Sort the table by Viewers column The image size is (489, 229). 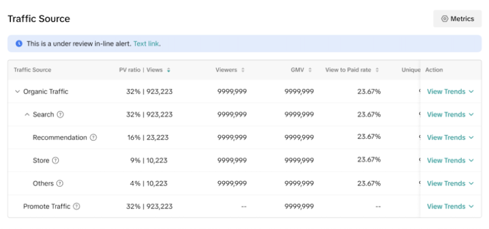[x=243, y=70]
